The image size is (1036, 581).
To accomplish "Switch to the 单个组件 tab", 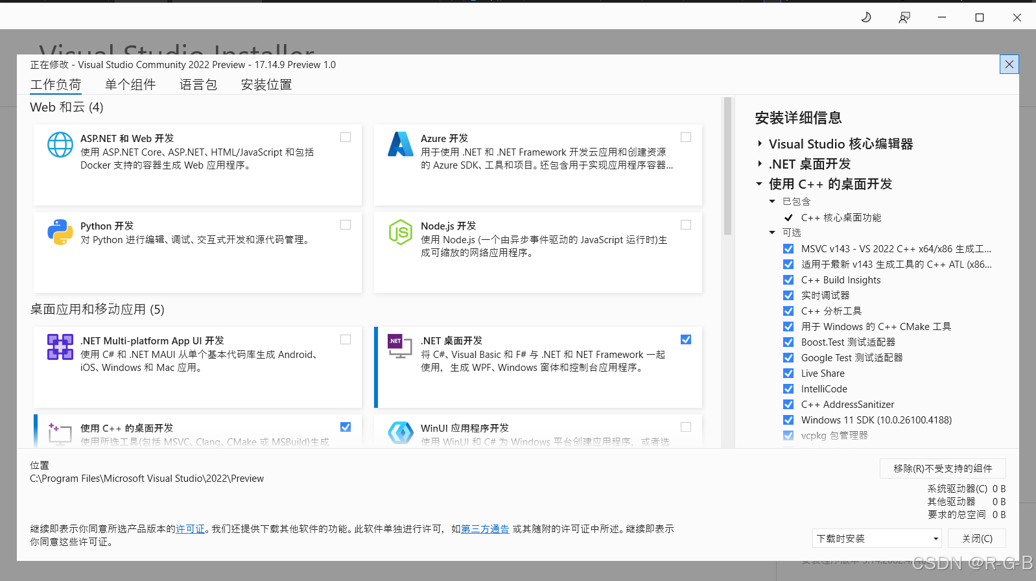I will (x=130, y=85).
